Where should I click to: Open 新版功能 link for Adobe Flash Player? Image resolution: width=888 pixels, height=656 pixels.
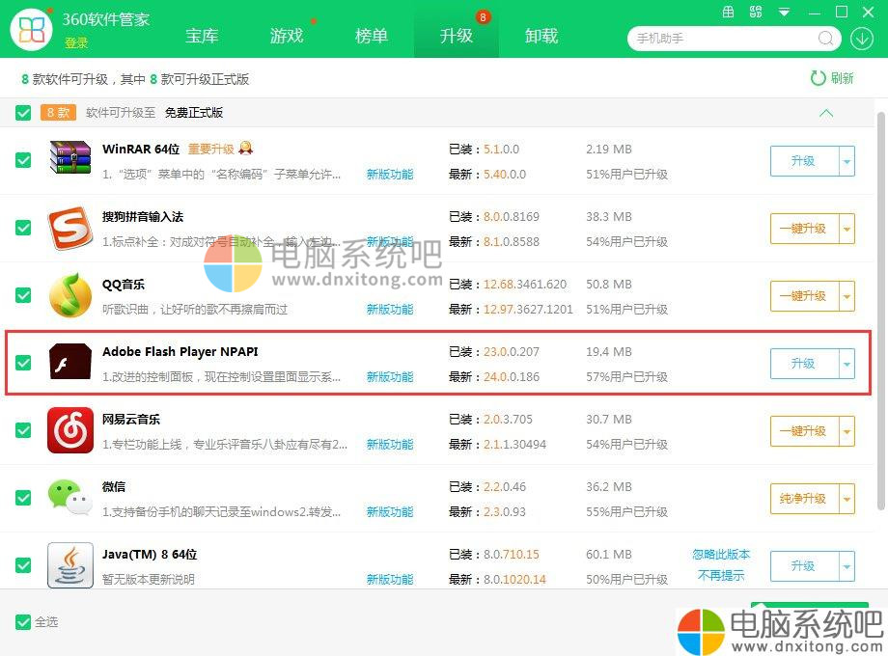(x=390, y=377)
